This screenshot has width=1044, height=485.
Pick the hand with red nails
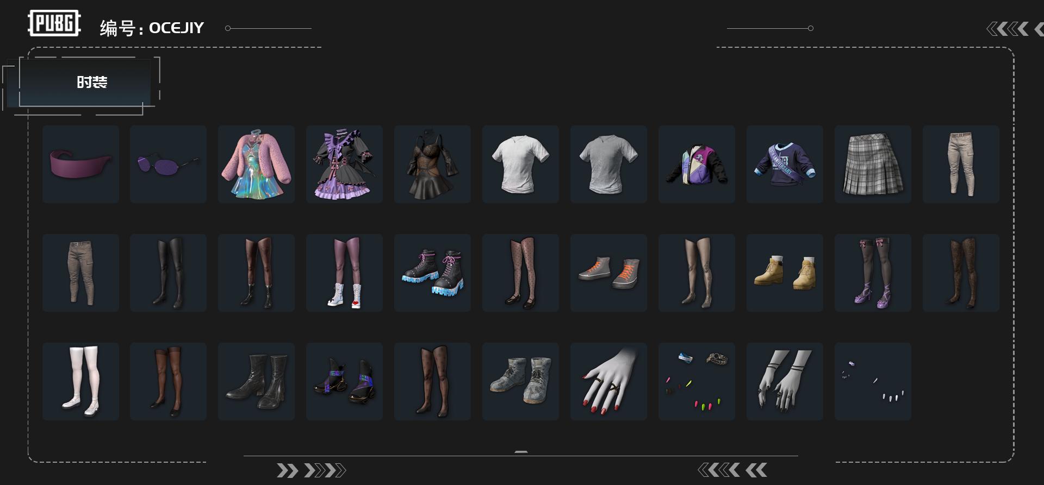(x=608, y=381)
